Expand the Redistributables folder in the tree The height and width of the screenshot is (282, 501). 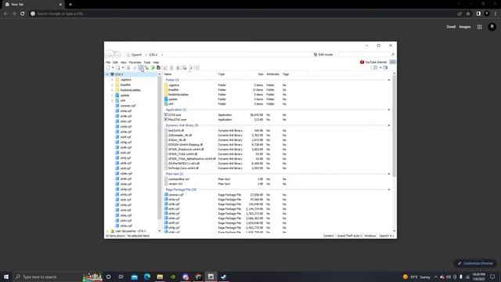pyautogui.click(x=112, y=90)
